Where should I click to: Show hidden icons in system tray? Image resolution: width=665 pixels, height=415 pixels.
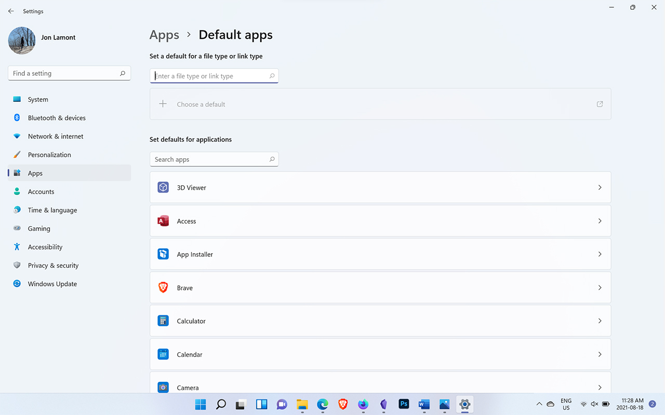pos(539,404)
